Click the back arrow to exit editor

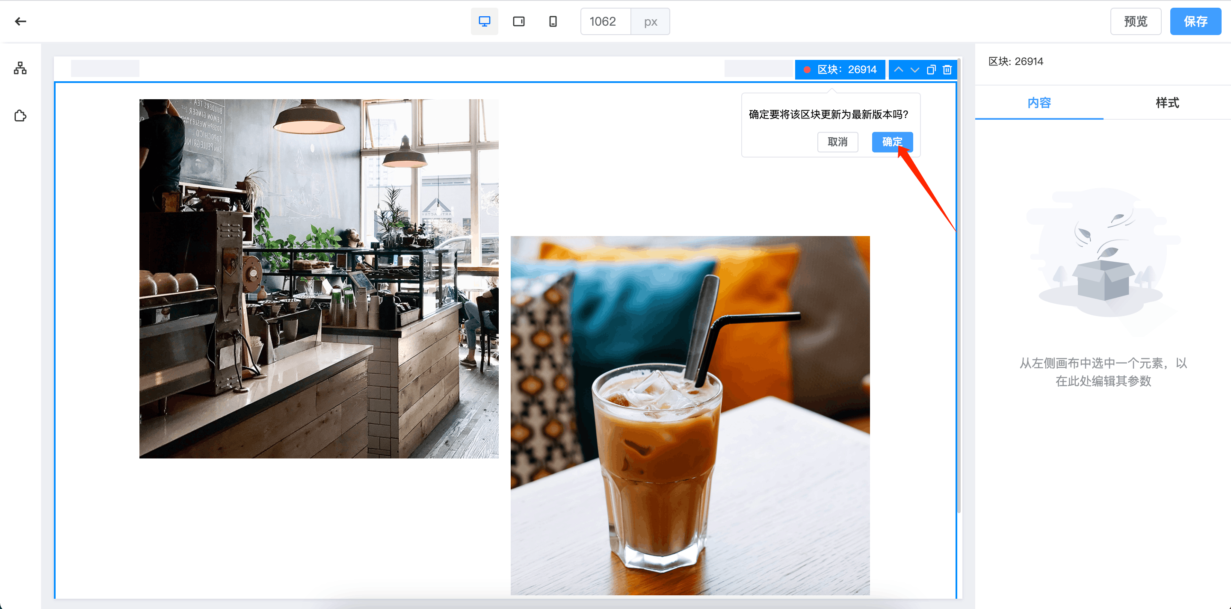(x=20, y=21)
